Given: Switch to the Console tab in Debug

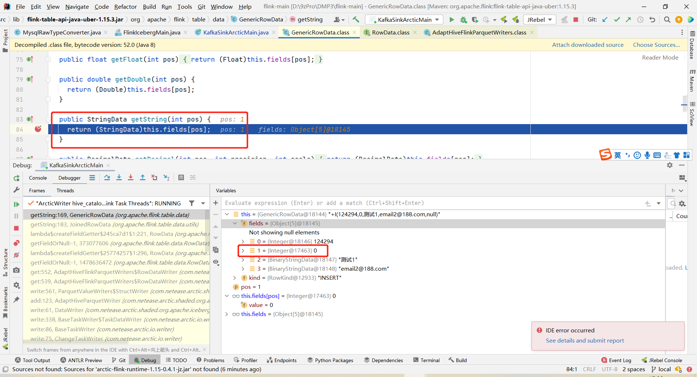Looking at the screenshot, I should tap(38, 178).
